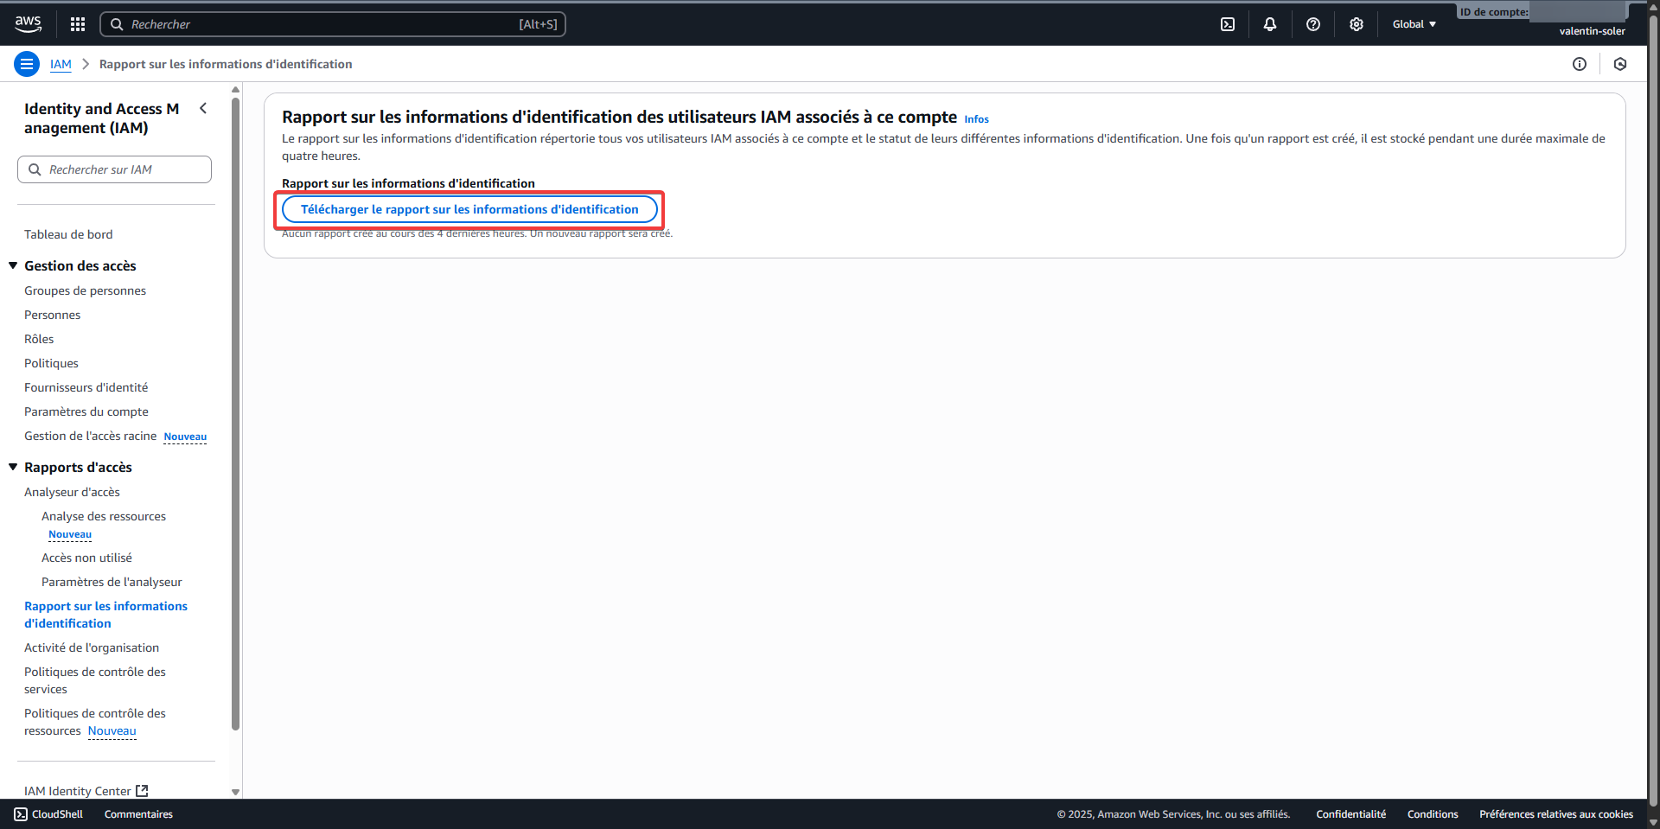1660x829 pixels.
Task: Collapse the Gestion des accès section
Action: point(13,265)
